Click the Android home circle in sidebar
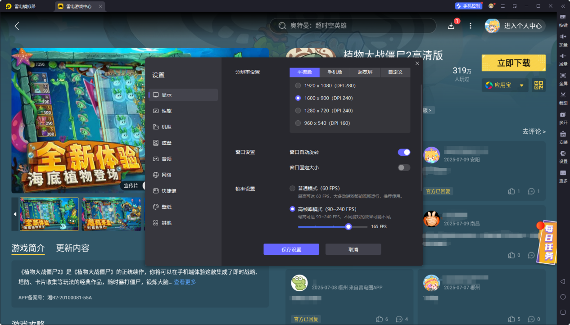Screen dimensions: 570x325 (x=563, y=297)
